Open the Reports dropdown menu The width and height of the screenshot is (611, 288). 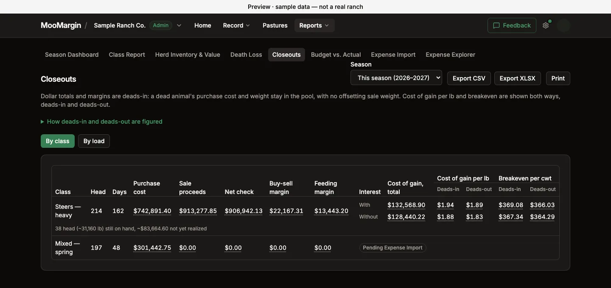pyautogui.click(x=314, y=25)
